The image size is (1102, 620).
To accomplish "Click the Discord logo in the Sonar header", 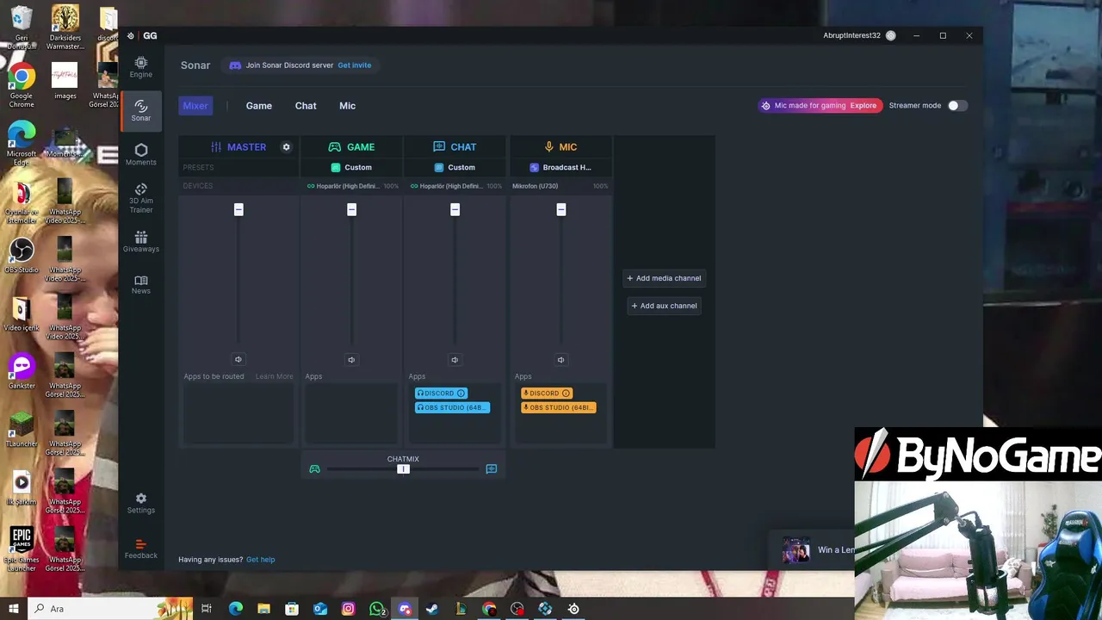I will (235, 65).
